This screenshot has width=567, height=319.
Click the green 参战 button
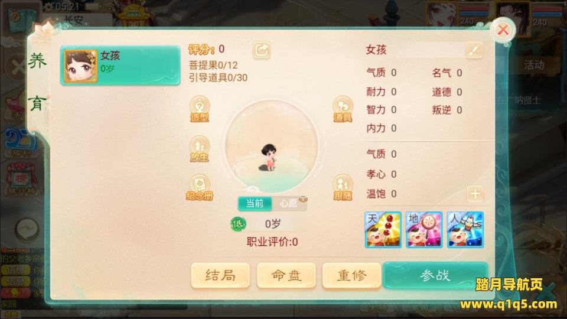pos(435,276)
